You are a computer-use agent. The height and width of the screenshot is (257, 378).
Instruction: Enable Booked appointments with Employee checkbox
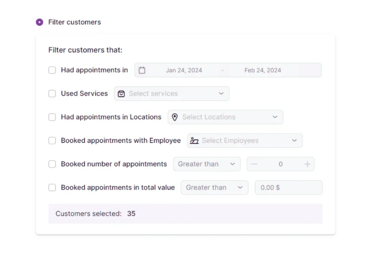coord(52,141)
